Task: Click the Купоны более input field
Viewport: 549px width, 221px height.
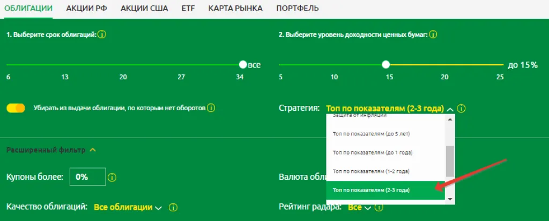Action: coord(87,177)
